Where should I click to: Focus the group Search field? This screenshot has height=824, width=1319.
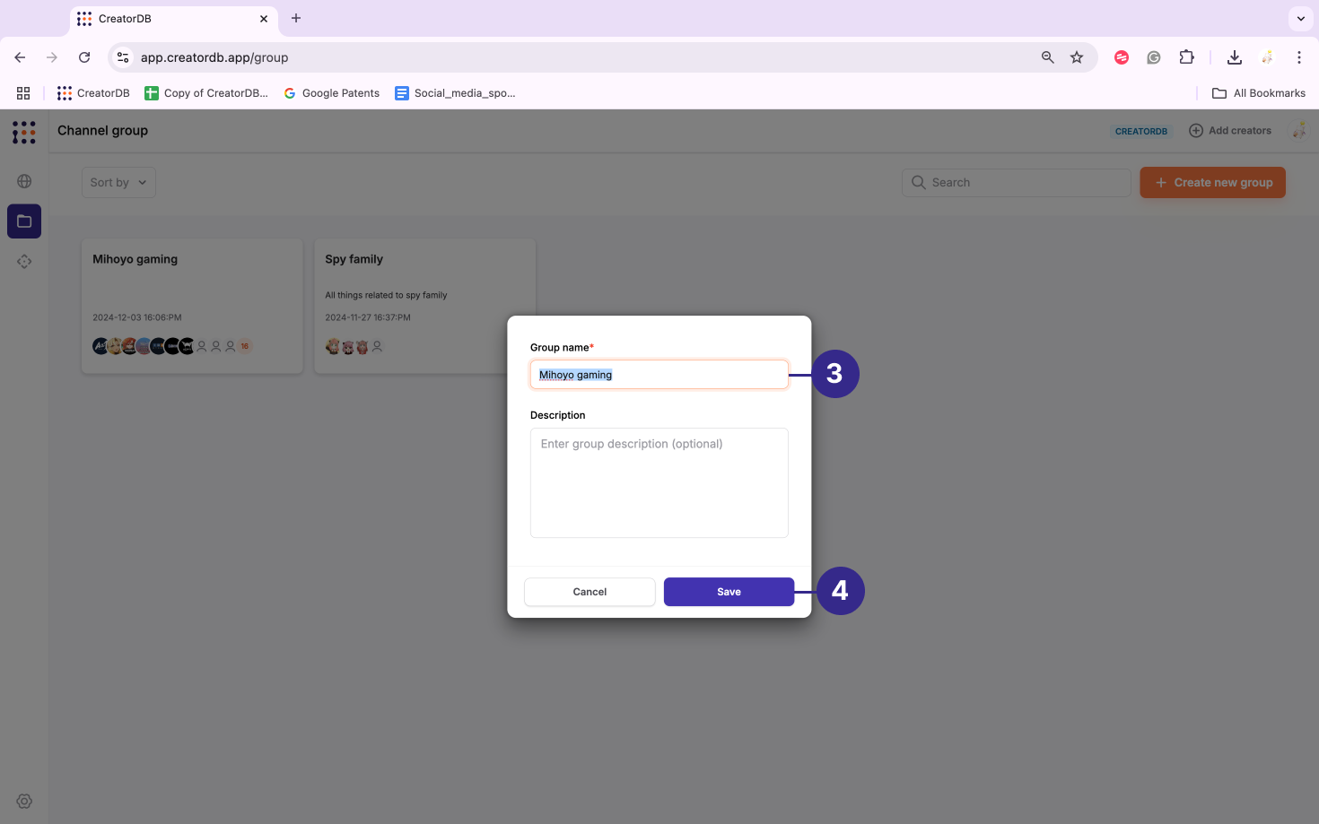(x=1017, y=182)
